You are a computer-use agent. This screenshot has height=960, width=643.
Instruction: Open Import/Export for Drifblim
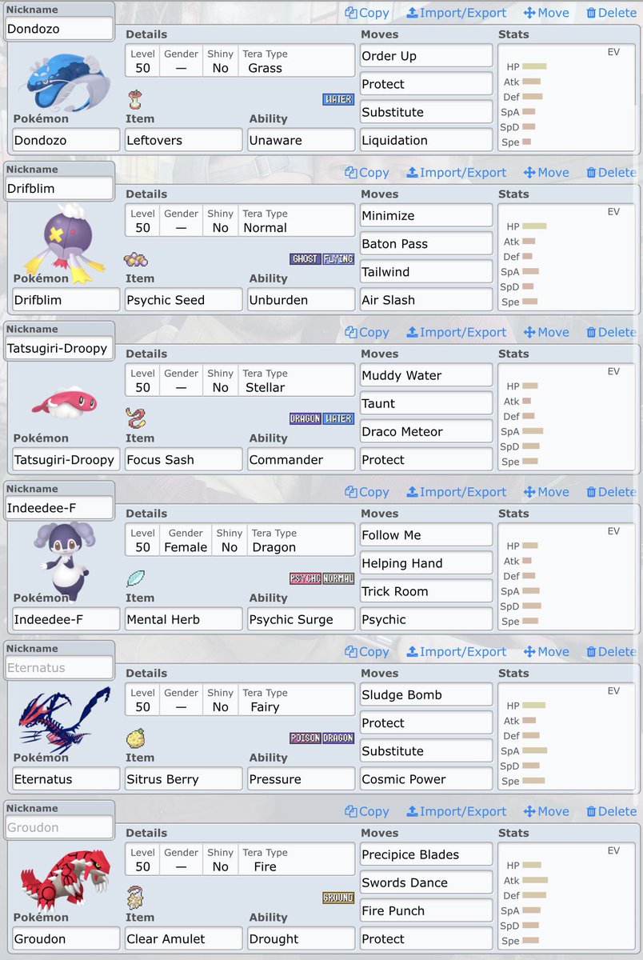coord(456,172)
